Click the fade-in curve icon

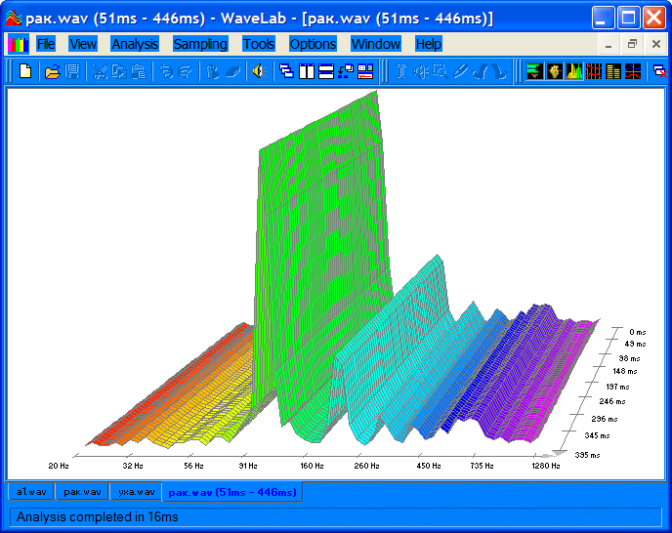[x=480, y=71]
